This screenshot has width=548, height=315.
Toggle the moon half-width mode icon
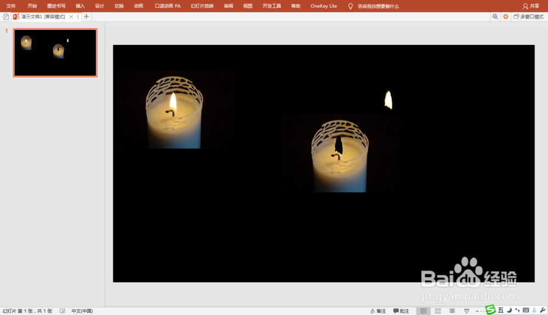point(509,310)
